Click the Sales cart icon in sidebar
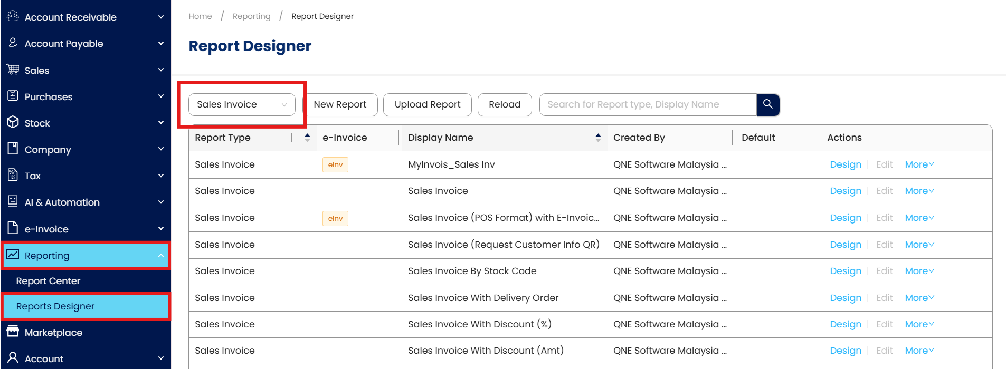1006x369 pixels. [x=13, y=70]
